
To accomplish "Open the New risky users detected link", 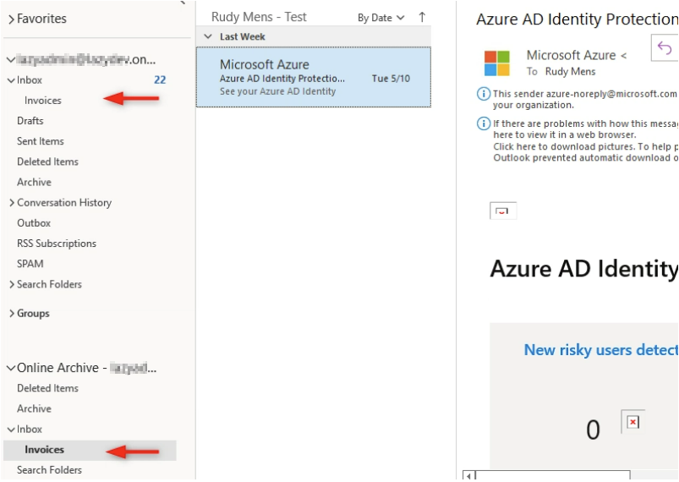I will pyautogui.click(x=601, y=350).
